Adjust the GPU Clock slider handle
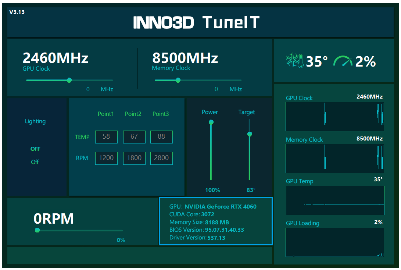The height and width of the screenshot is (270, 401). coord(69,80)
